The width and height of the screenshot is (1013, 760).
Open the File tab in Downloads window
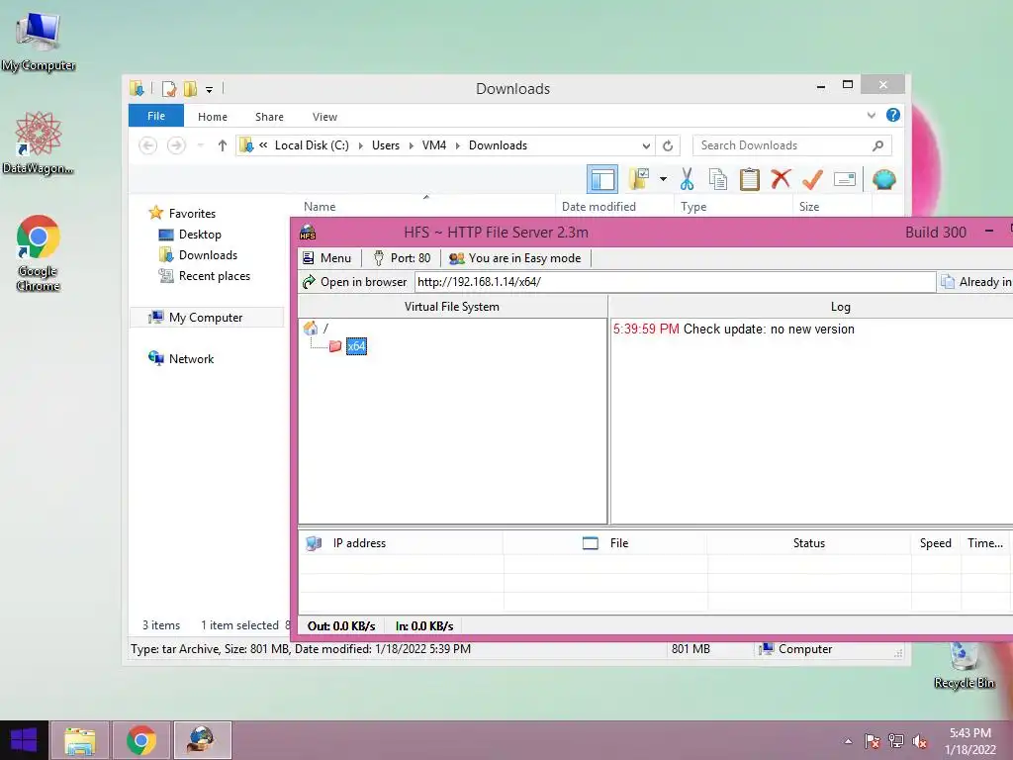click(x=156, y=116)
